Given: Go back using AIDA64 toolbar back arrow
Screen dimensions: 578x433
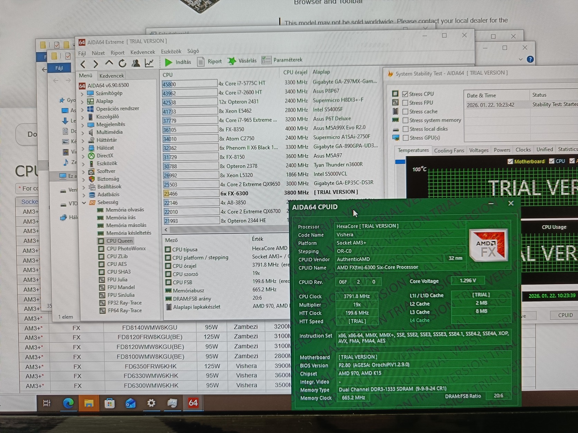Looking at the screenshot, I should pyautogui.click(x=83, y=64).
